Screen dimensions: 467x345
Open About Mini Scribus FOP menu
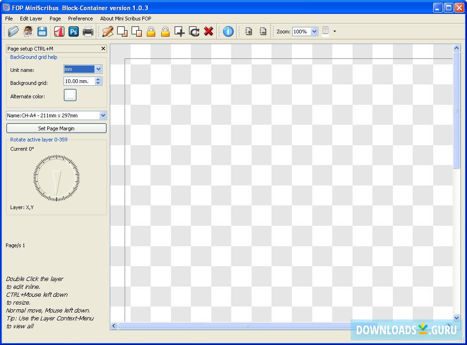click(126, 19)
